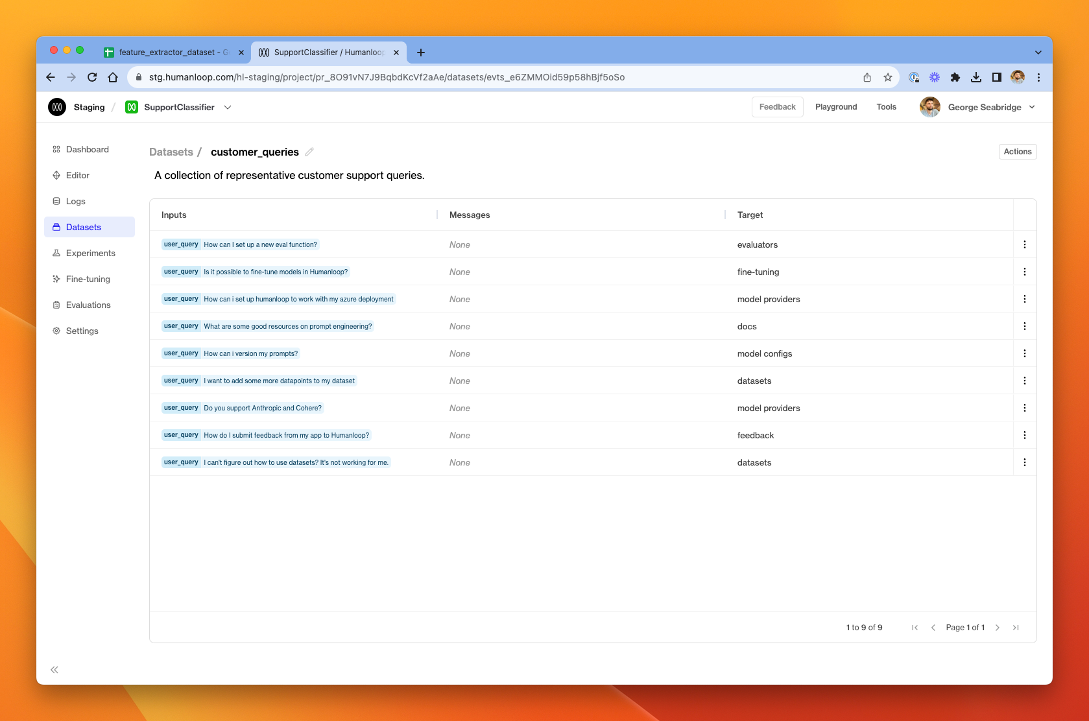Screen dimensions: 1089x721
Task: Click the Feedback button
Action: (777, 107)
